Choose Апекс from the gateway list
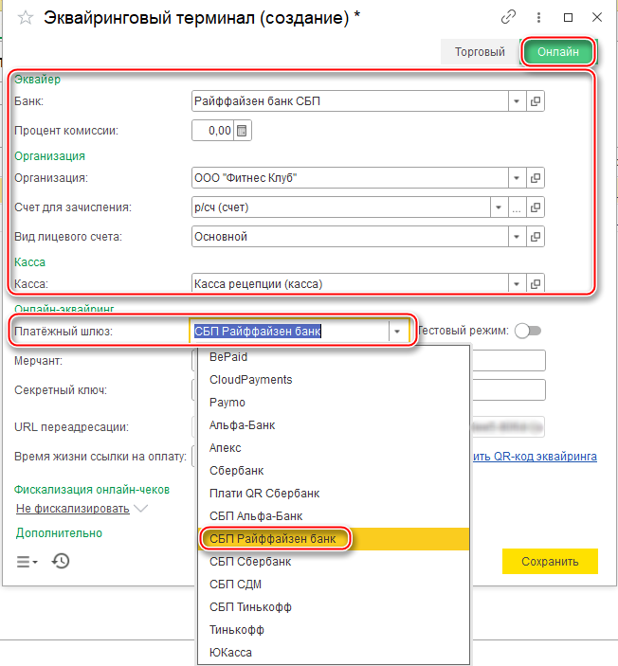618x666 pixels. [x=334, y=448]
